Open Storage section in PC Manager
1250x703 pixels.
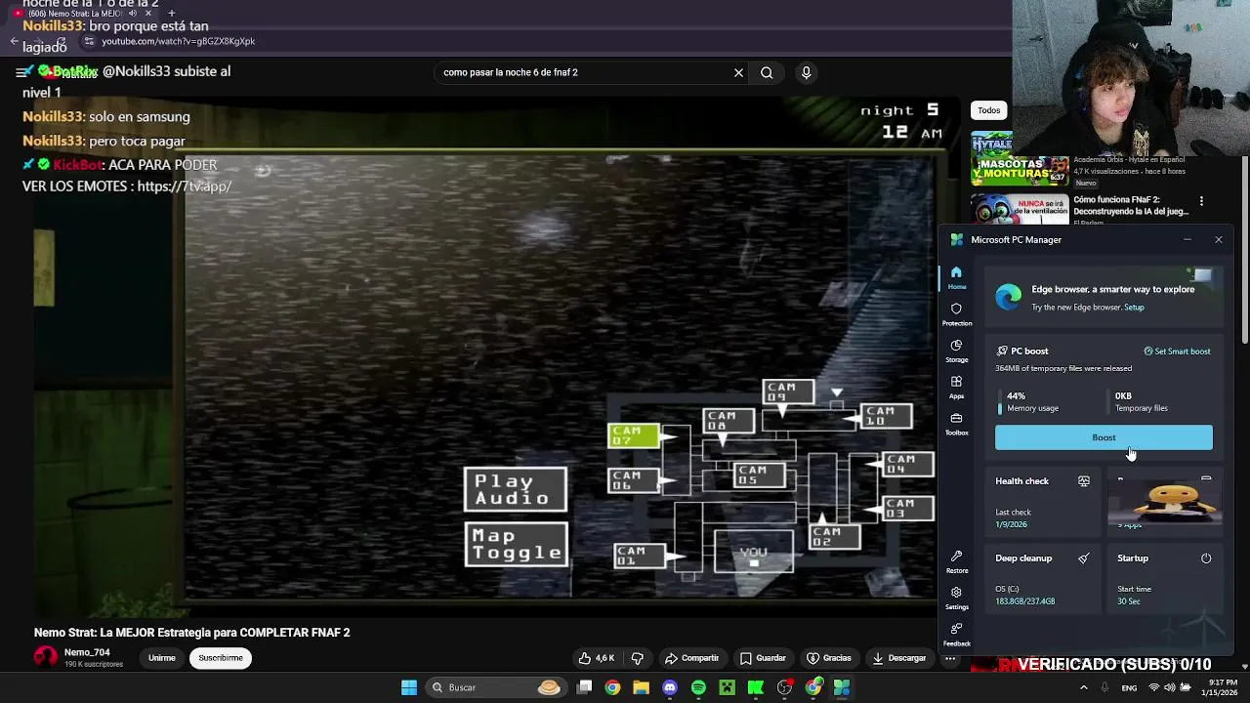(x=956, y=351)
